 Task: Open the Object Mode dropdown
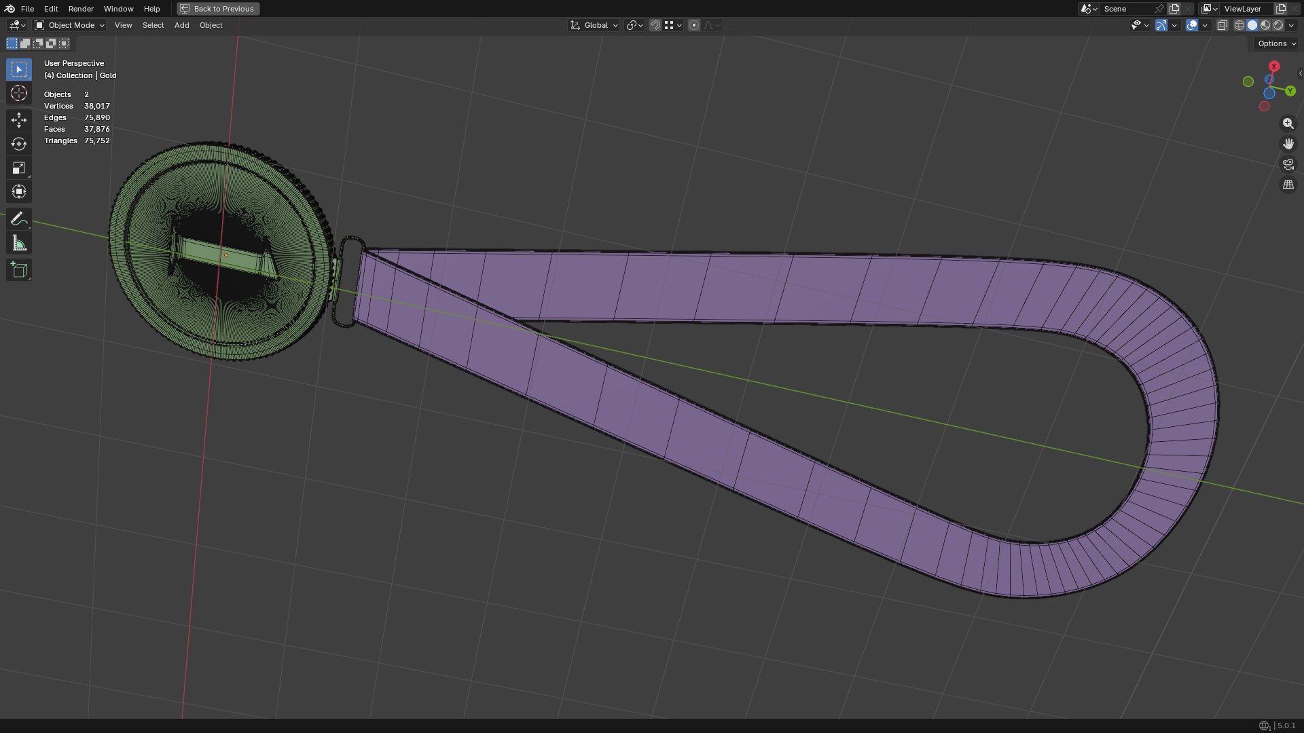pyautogui.click(x=70, y=25)
